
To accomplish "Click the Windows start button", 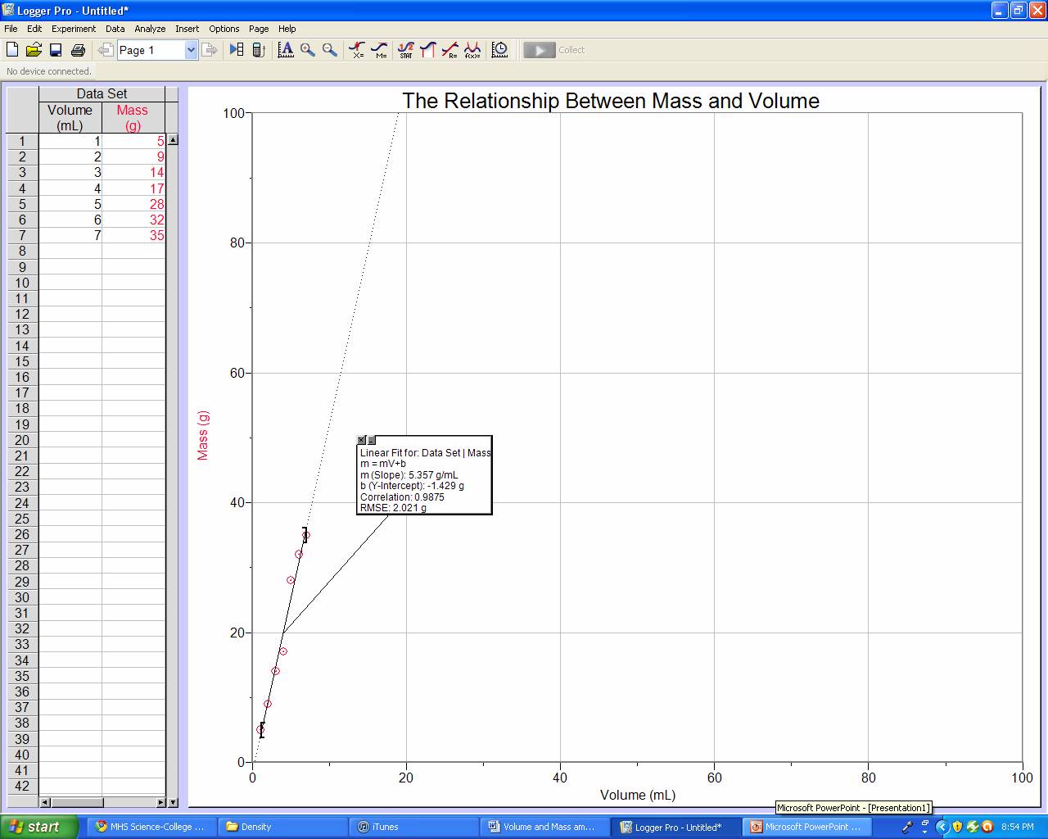I will click(39, 827).
